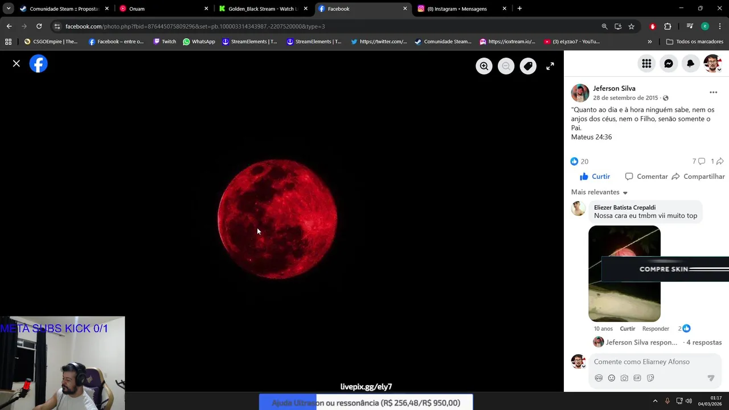Click the browser address bar URL
This screenshot has height=410, width=729.
pos(195,26)
